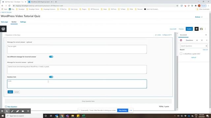Click Stop sharing button
Viewport: 211px width, 118px height.
pos(123,110)
